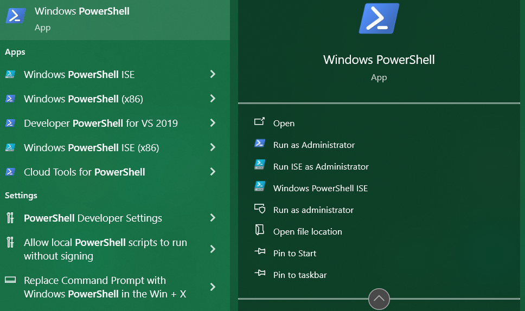
Task: Click the Allow local PowerShell scripts icon
Action: click(x=10, y=242)
